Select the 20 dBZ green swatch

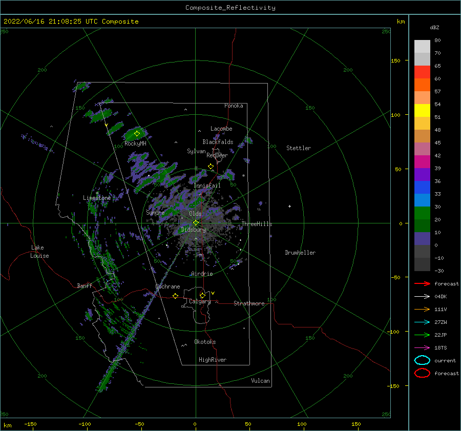point(422,225)
